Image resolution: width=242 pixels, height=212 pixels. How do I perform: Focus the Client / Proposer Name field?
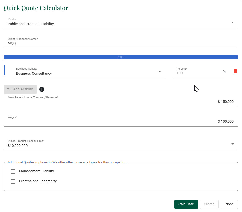click(x=121, y=43)
